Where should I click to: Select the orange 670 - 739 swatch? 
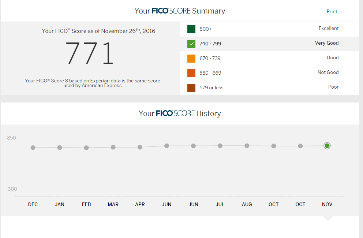pyautogui.click(x=191, y=59)
